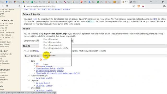Download 64-bit Windows zip
The image size is (167, 94).
[44, 71]
